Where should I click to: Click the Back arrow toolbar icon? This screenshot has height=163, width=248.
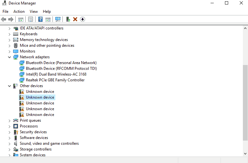coord(4,19)
